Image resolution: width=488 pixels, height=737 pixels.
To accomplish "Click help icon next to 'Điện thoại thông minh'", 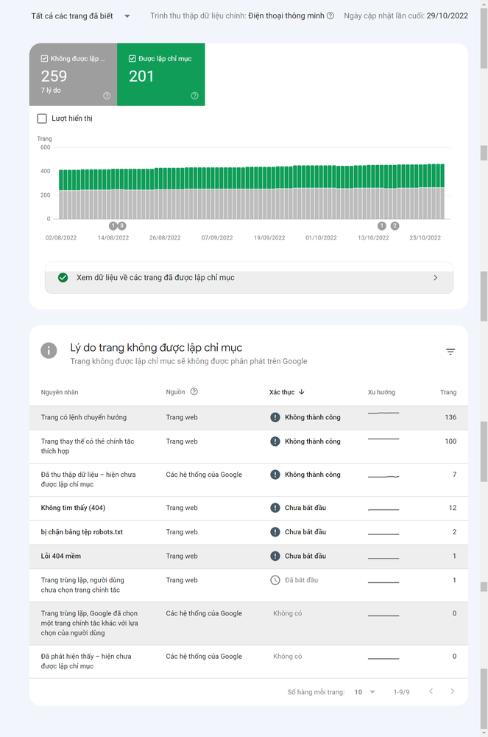I will pos(330,15).
